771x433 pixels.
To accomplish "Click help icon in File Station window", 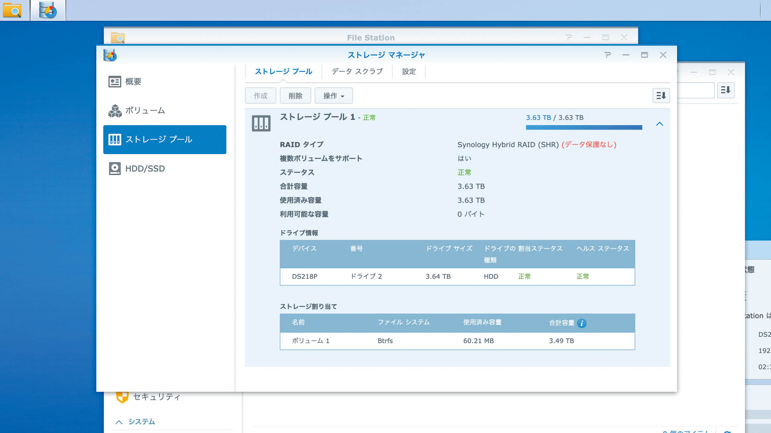I will point(569,38).
